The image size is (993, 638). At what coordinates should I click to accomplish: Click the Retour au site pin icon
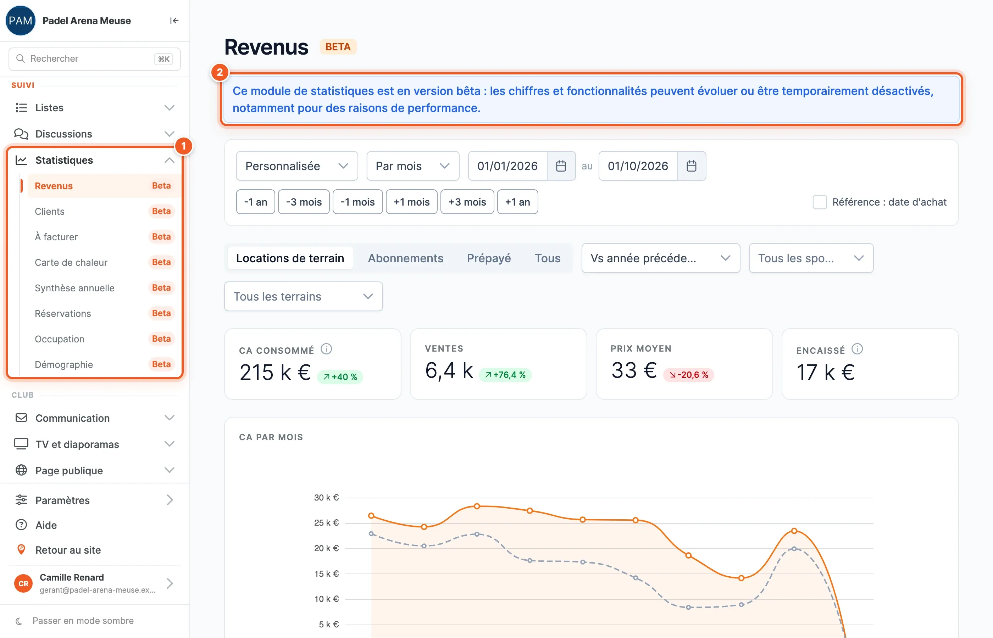pos(21,550)
